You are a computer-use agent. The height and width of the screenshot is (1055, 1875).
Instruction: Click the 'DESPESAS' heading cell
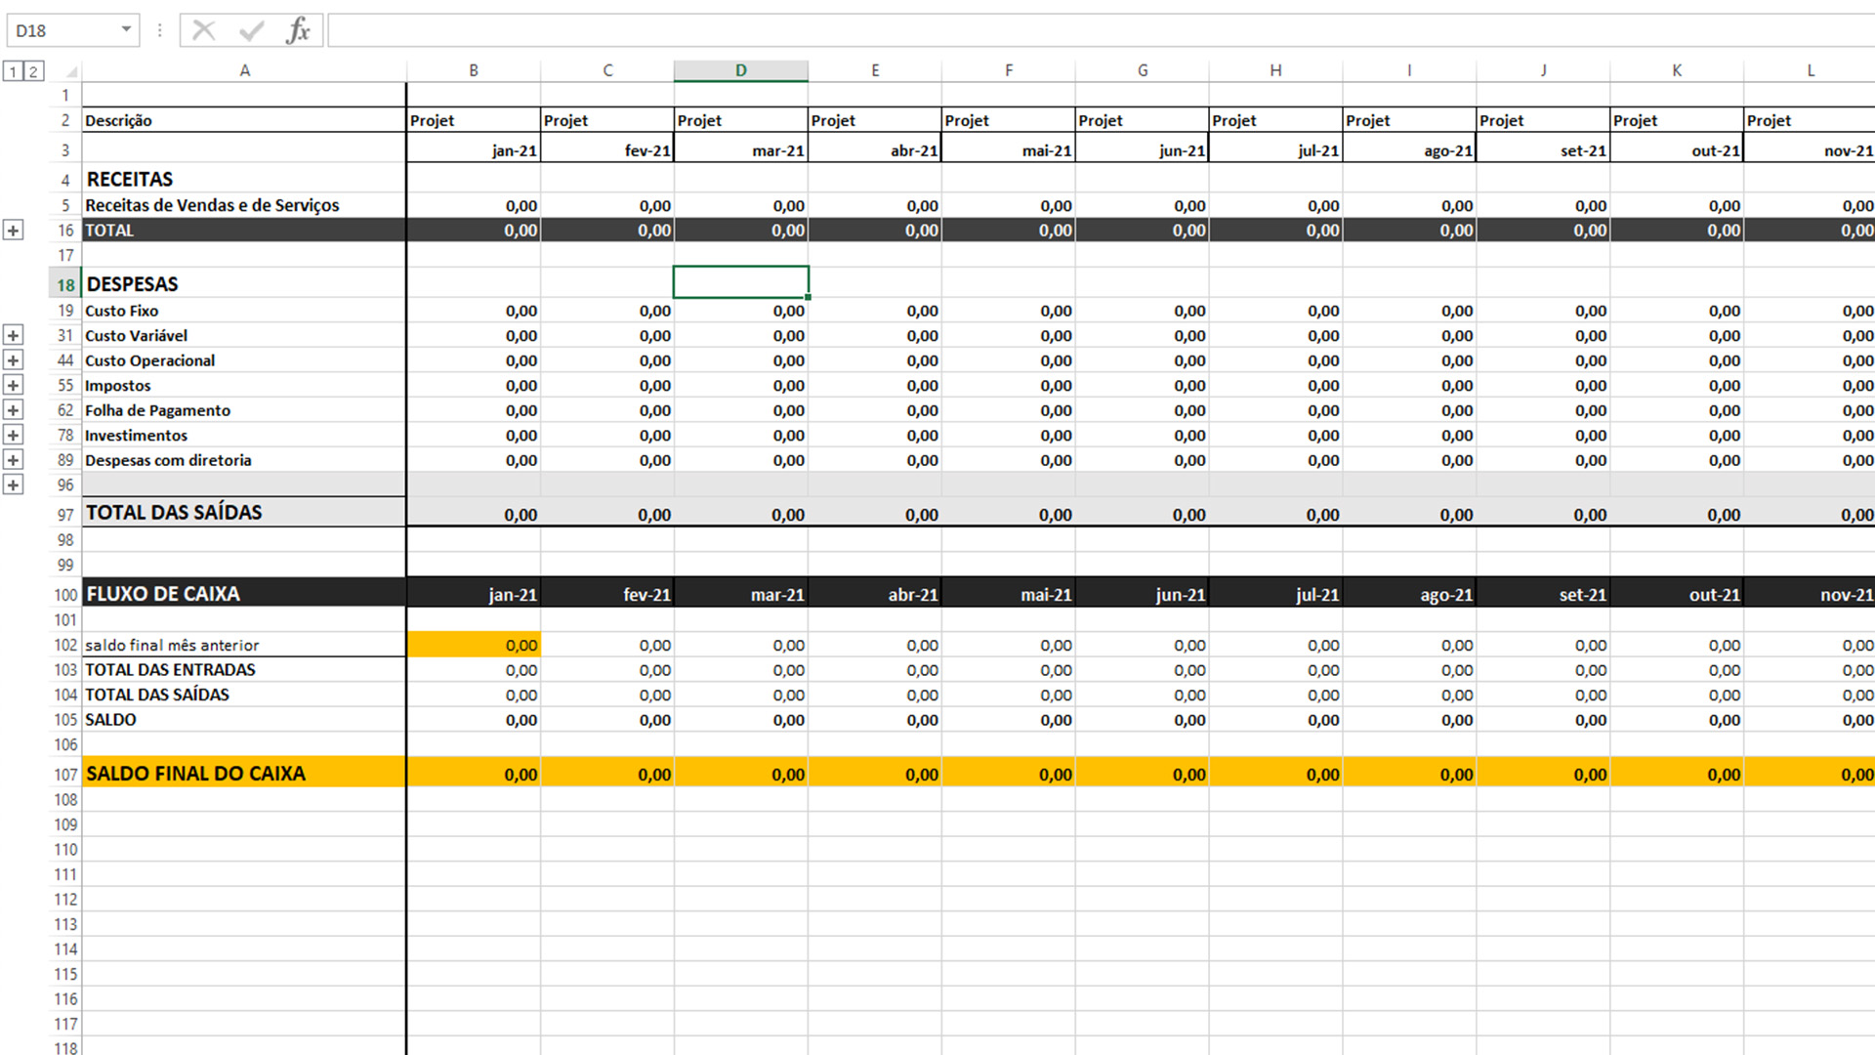[x=244, y=284]
